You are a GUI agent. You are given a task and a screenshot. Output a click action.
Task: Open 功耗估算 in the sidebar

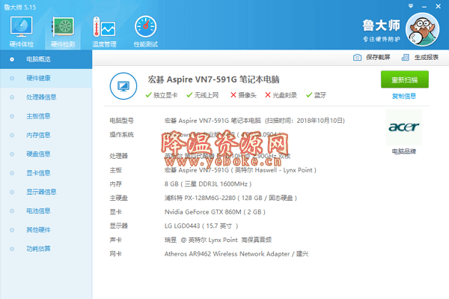pos(46,249)
